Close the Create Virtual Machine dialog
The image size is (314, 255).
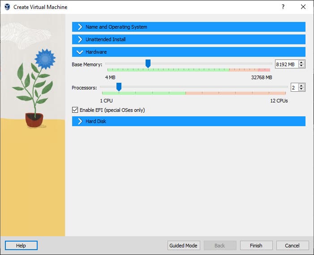tap(303, 7)
